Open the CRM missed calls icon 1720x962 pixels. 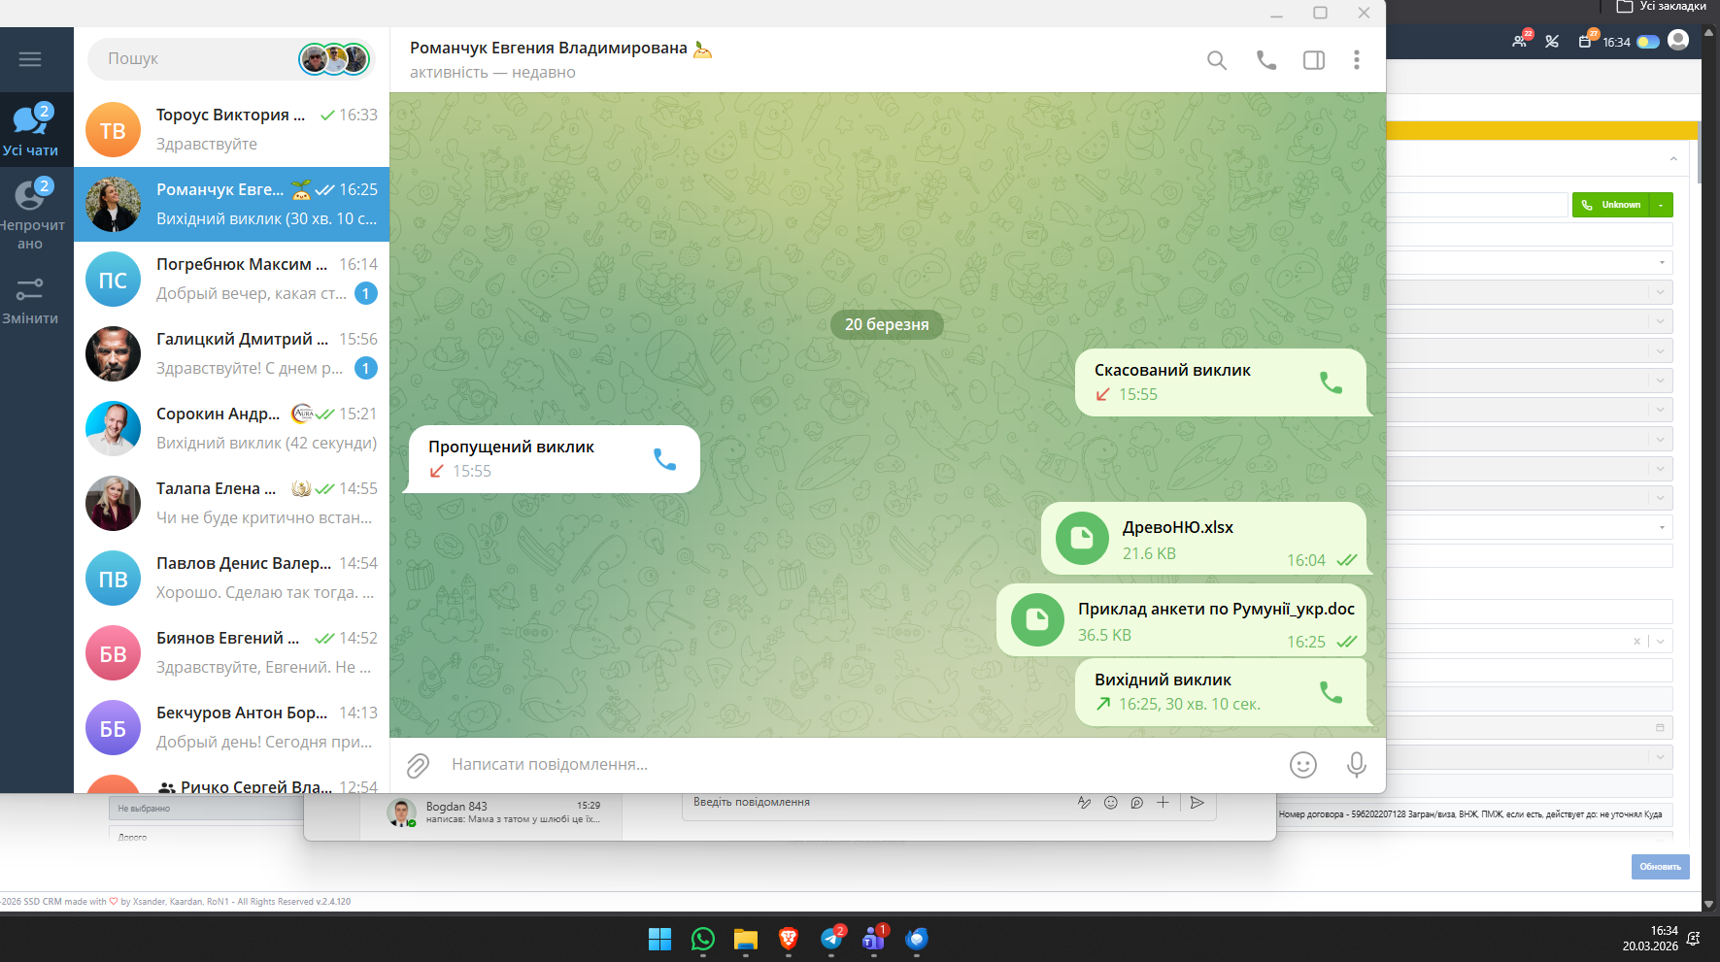[x=1552, y=42]
